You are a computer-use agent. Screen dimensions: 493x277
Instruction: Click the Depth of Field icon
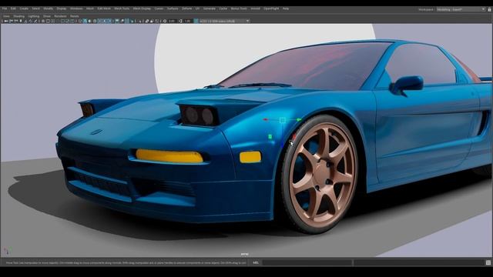[x=132, y=21]
